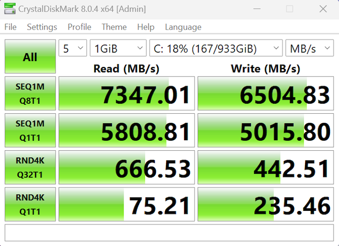Click the SEQ1M Q1T1 read result 5808.81

(x=126, y=130)
